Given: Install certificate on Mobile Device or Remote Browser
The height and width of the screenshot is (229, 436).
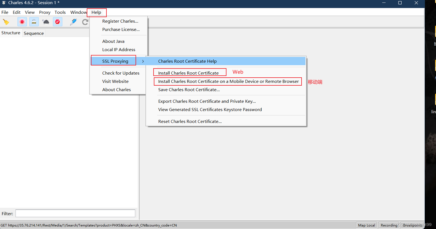Looking at the screenshot, I should pos(228,81).
